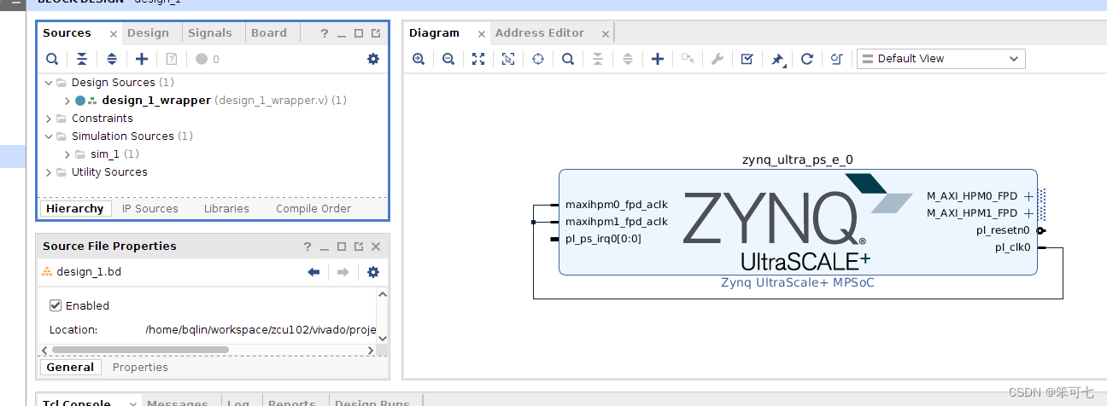Select the zynq_ultra_ps_e_0 block
This screenshot has width=1107, height=406.
[798, 222]
